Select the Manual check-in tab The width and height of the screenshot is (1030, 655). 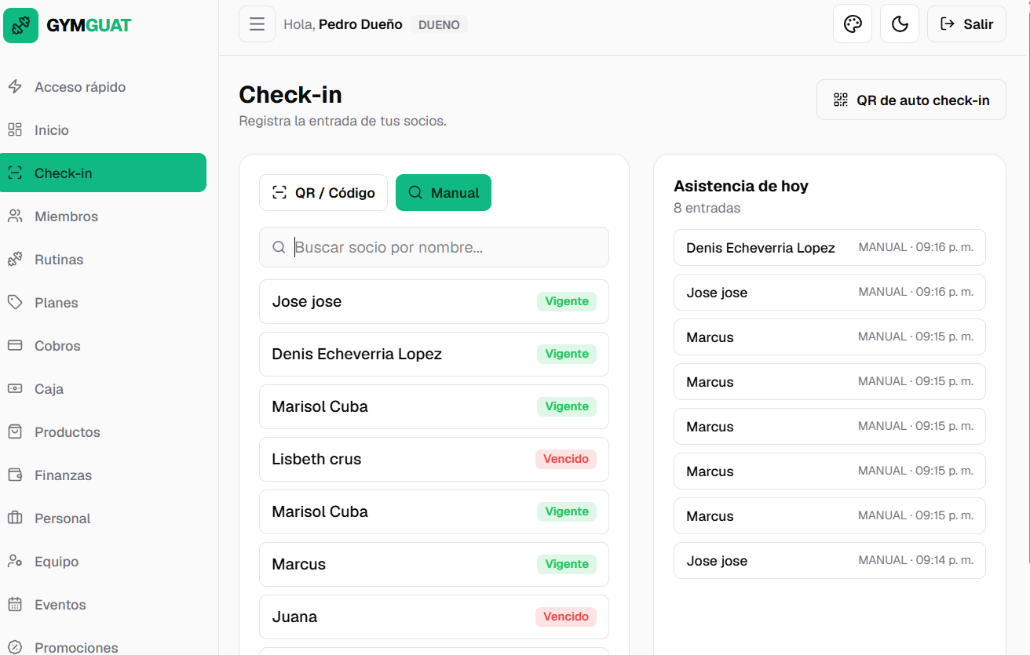click(x=444, y=193)
